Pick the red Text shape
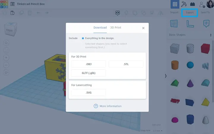Viewport: 214px width, 134px height. point(175,101)
